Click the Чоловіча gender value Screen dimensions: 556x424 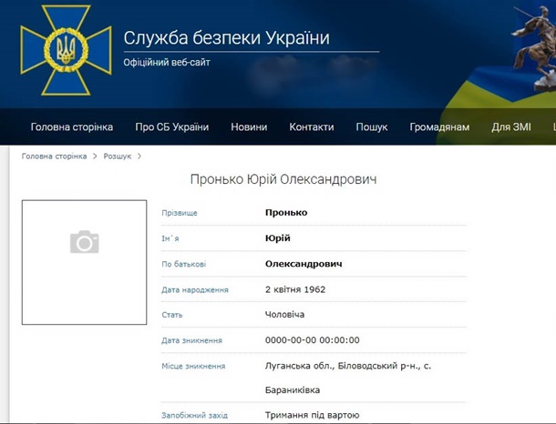pos(284,315)
